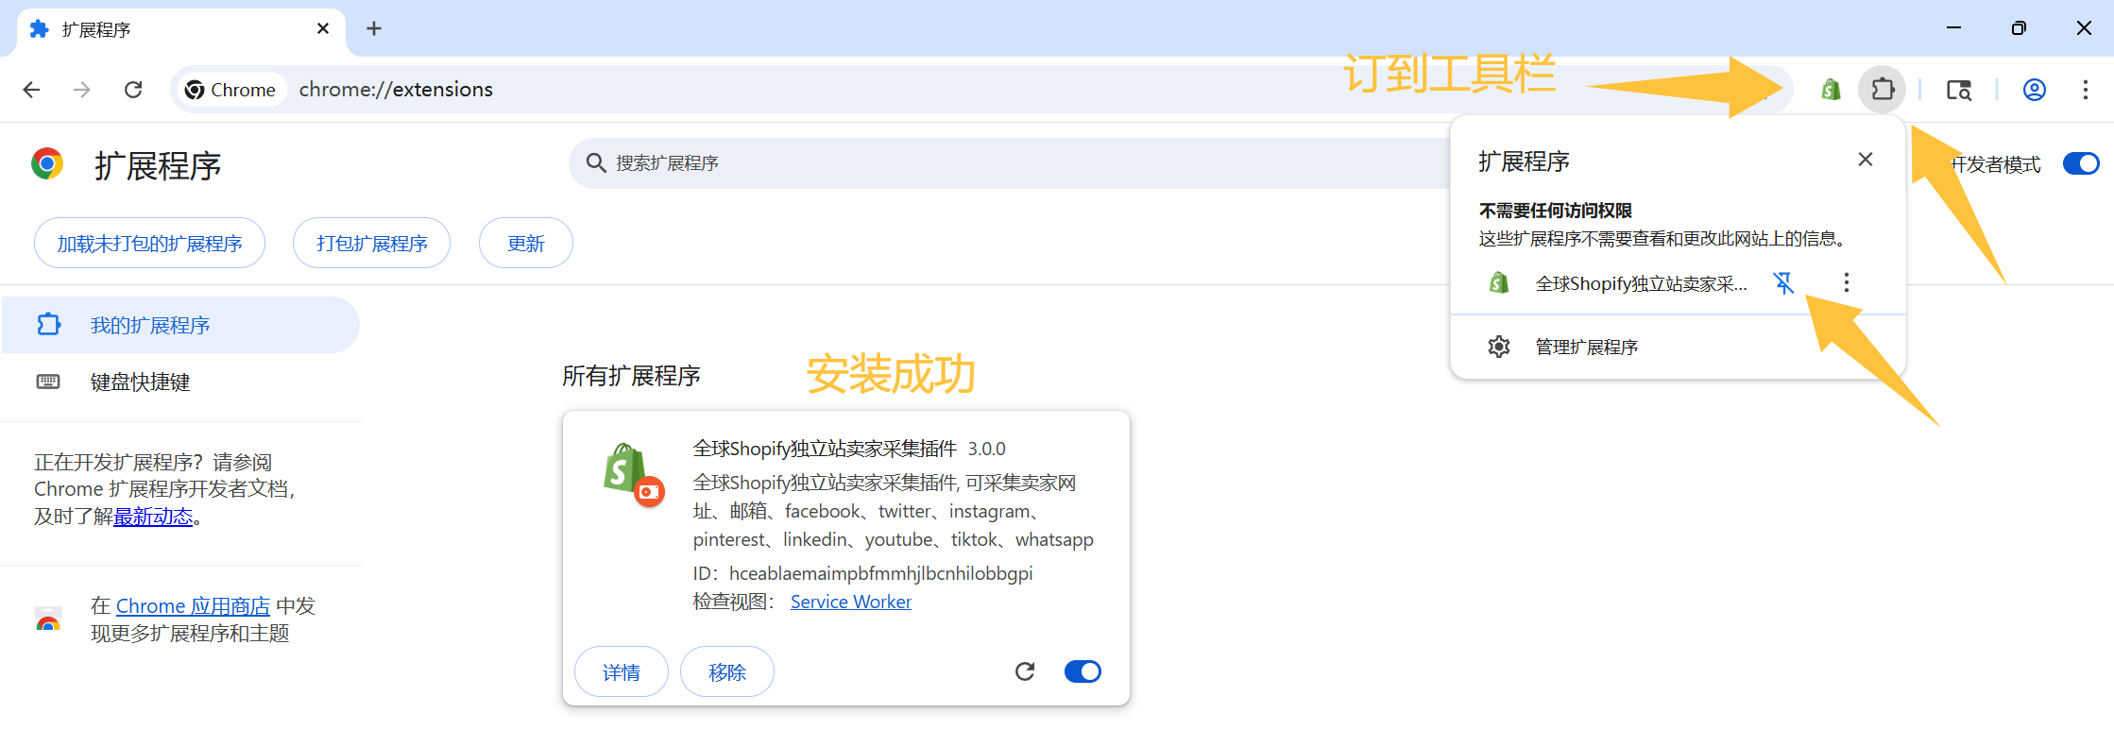This screenshot has height=730, width=2114.
Task: Click the Chrome web store rainbow icon
Action: (x=48, y=620)
